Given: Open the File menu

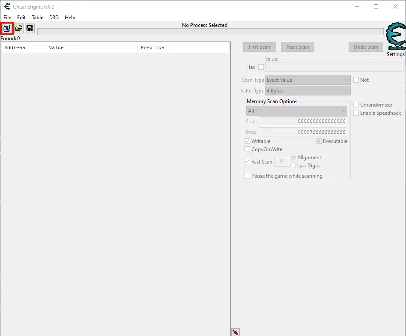Looking at the screenshot, I should coord(7,18).
